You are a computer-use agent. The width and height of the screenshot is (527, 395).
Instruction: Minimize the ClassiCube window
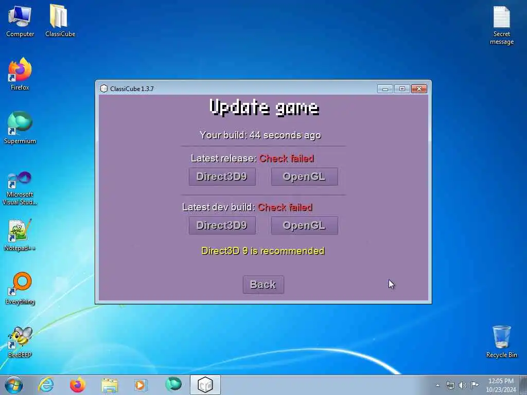point(385,88)
